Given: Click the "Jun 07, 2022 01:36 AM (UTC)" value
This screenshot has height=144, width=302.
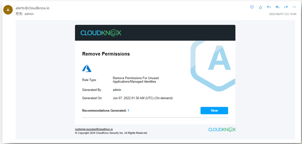Looking at the screenshot, I should pos(133,98).
